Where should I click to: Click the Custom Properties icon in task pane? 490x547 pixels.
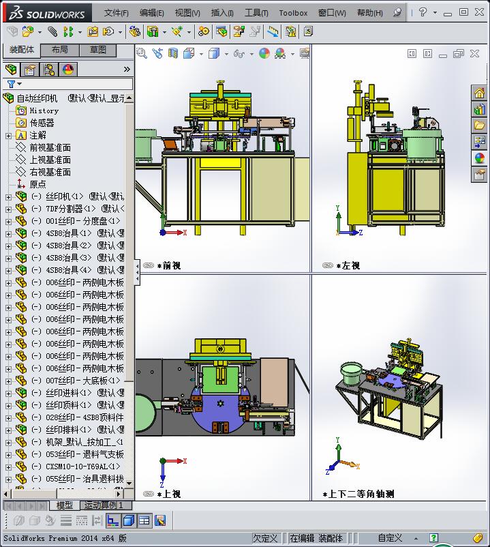point(479,174)
